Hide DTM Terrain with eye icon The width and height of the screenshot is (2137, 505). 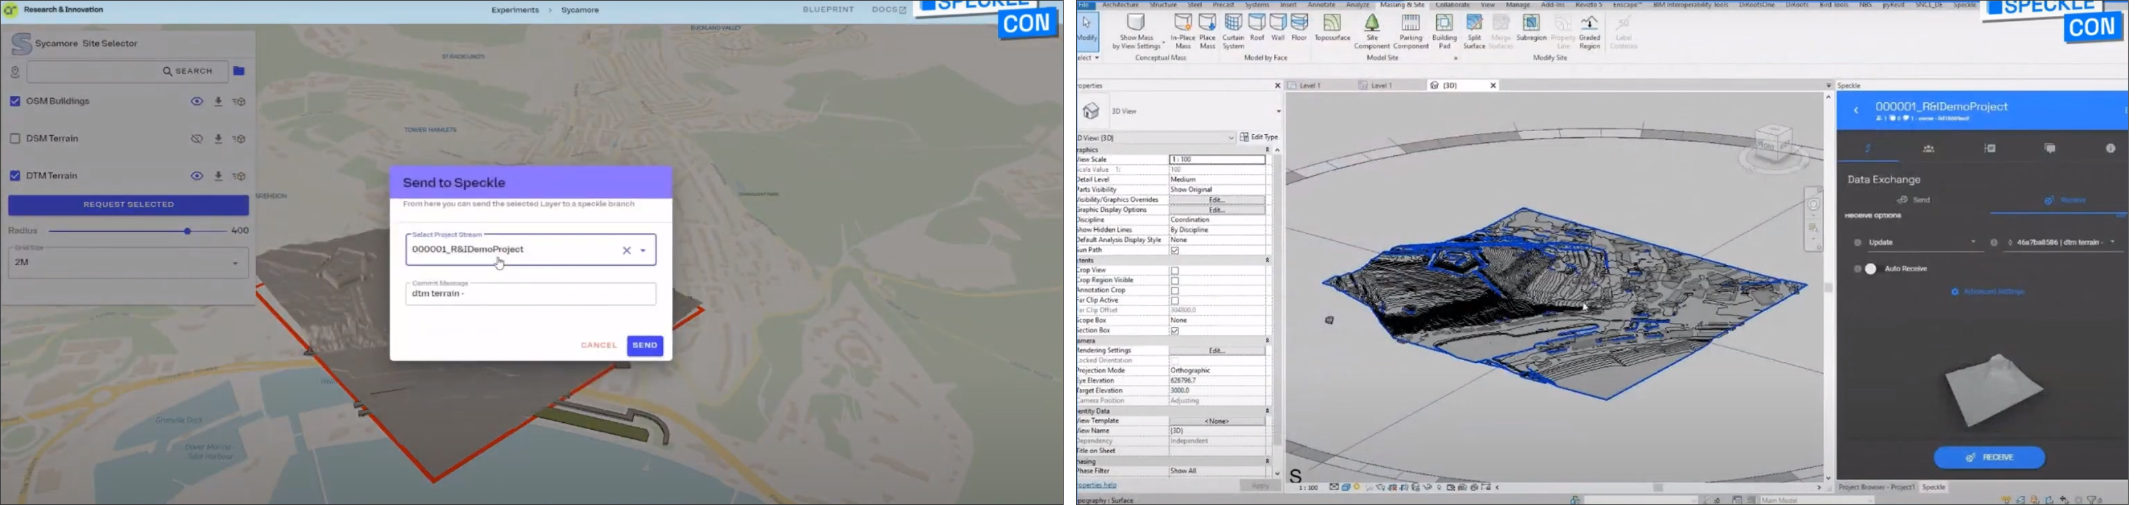pos(197,177)
